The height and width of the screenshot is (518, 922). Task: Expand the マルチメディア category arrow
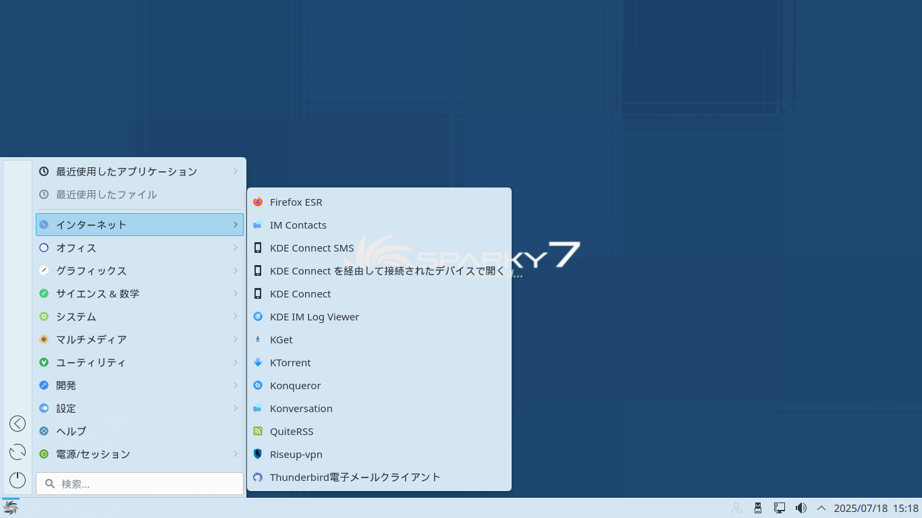(236, 340)
